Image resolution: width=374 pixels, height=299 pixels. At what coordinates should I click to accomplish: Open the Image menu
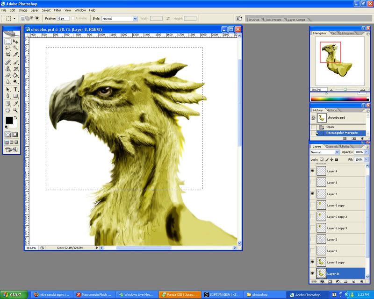pyautogui.click(x=23, y=10)
